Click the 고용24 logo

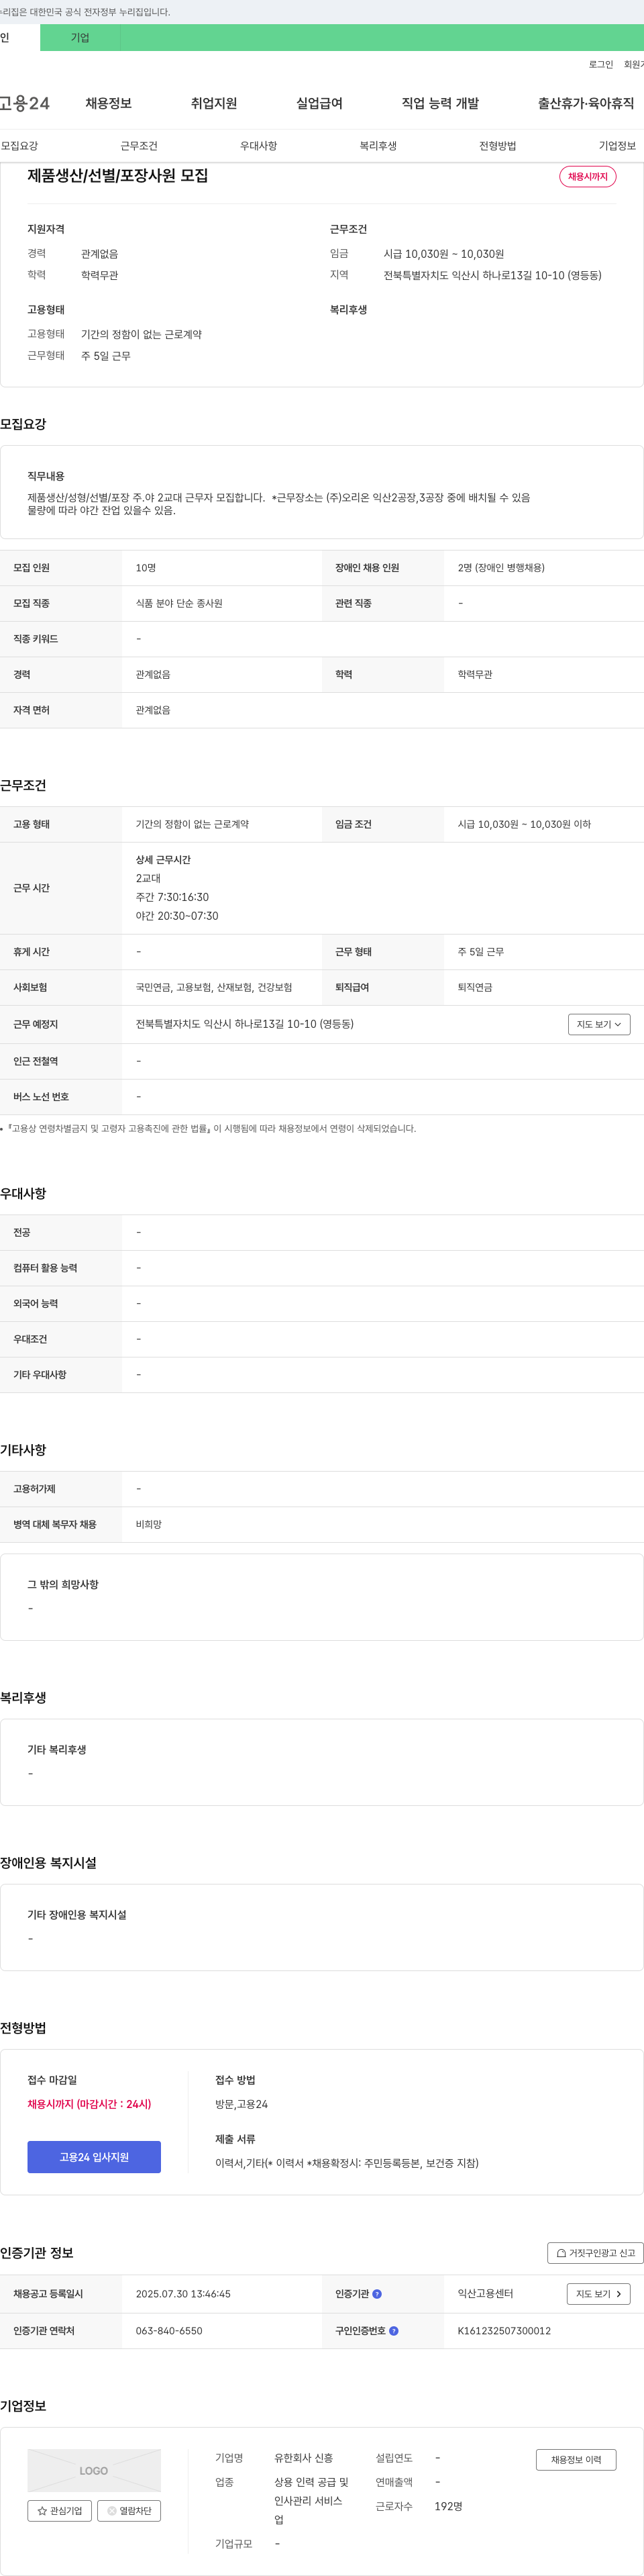(25, 103)
